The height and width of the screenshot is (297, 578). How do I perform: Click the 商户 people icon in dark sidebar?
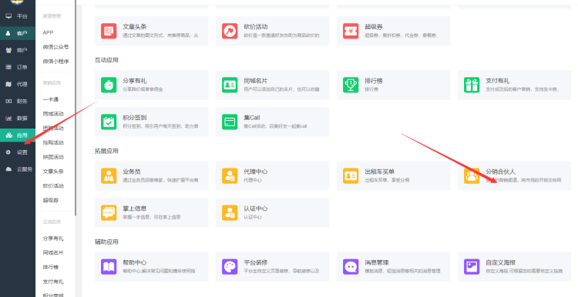(x=8, y=50)
